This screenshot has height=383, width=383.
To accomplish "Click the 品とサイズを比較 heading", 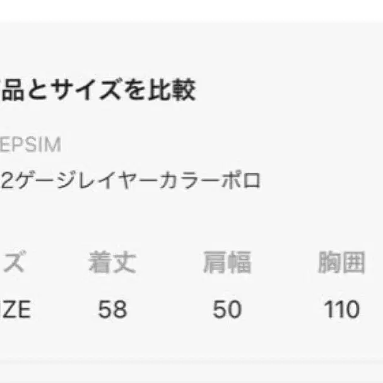I will (x=98, y=90).
